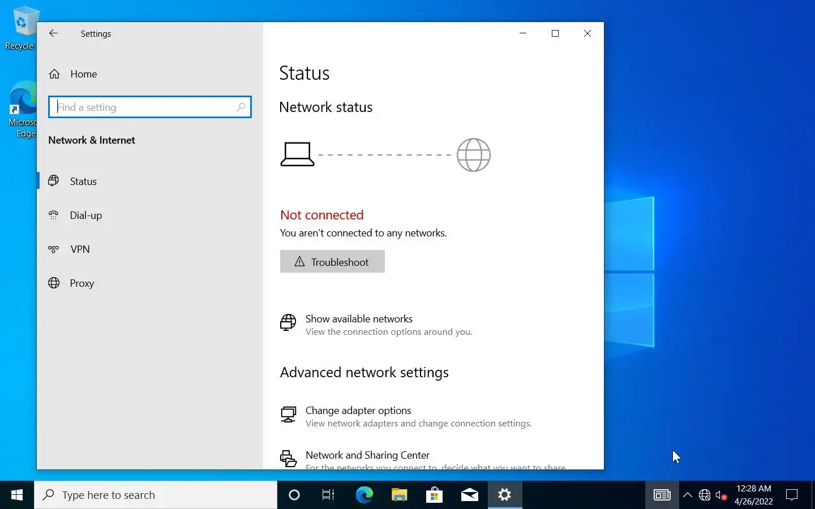
Task: Open the Dial-up settings page
Action: coord(150,215)
